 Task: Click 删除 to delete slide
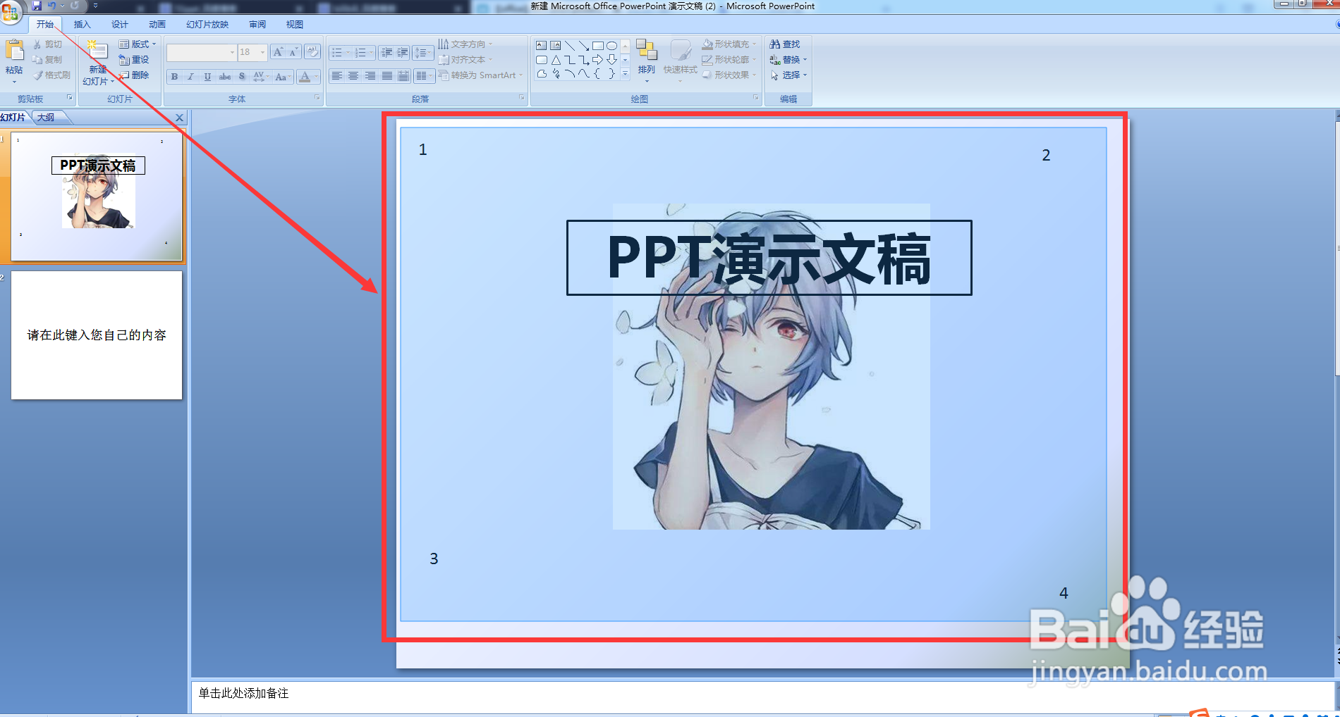coord(134,75)
